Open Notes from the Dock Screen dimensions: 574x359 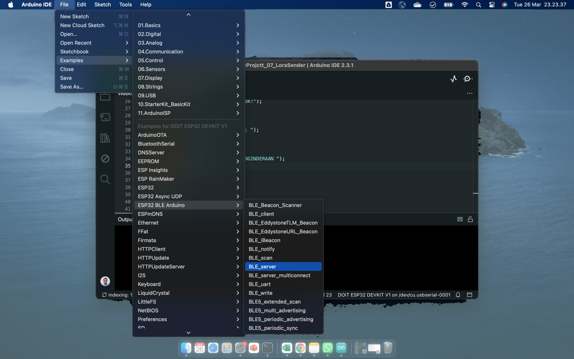(x=314, y=348)
